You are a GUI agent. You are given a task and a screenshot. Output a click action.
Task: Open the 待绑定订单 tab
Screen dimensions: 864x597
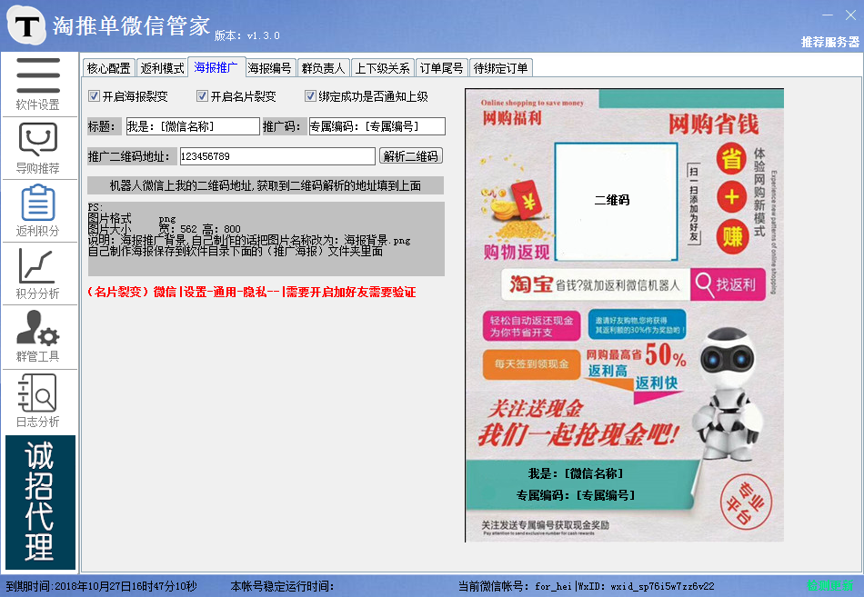(500, 66)
